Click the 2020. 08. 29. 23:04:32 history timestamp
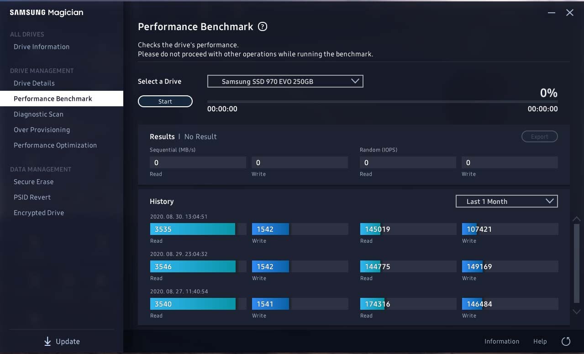Viewport: 584px width, 354px height. coord(179,254)
